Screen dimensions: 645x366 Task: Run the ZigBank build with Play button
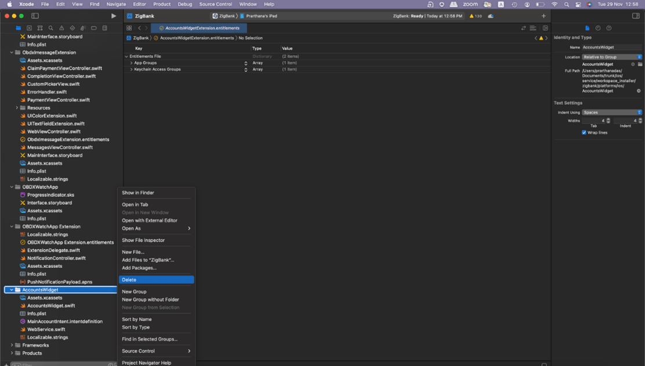[x=114, y=16]
